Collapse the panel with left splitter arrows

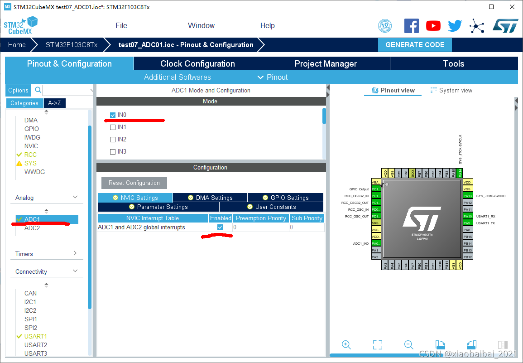pos(328,91)
